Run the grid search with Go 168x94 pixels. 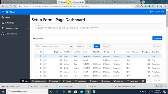tap(71, 46)
